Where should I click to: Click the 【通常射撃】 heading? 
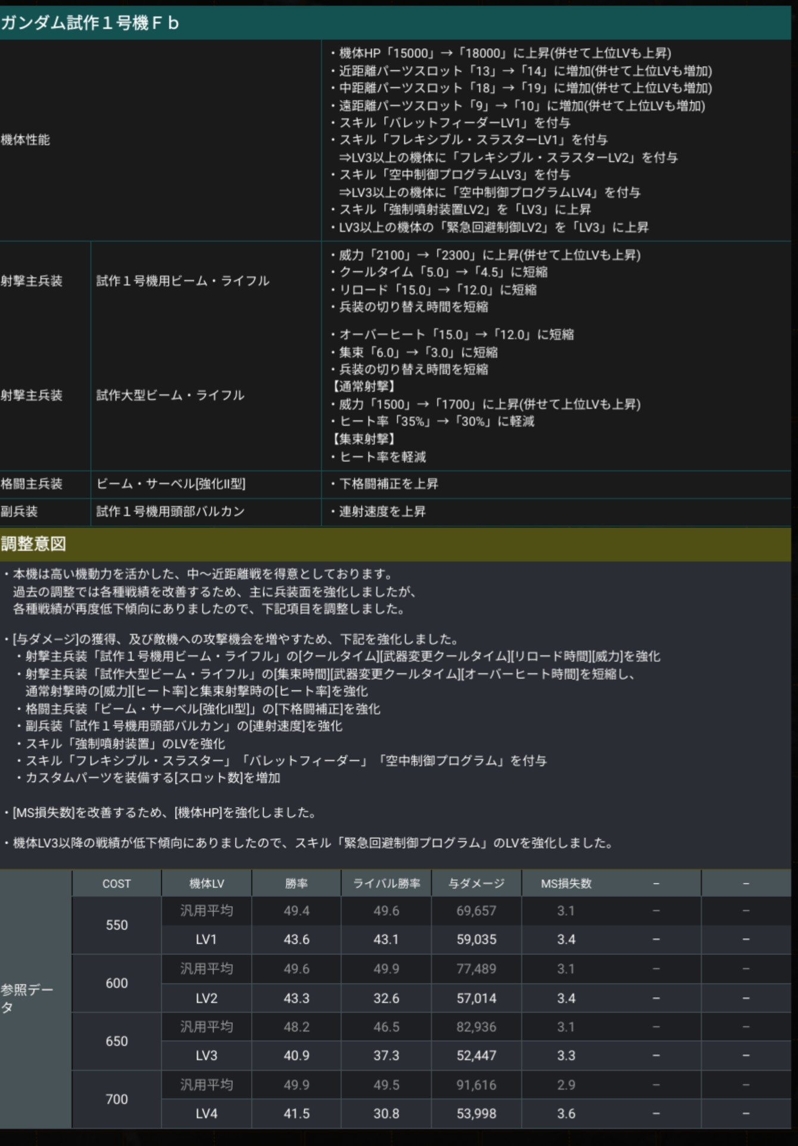(x=363, y=386)
